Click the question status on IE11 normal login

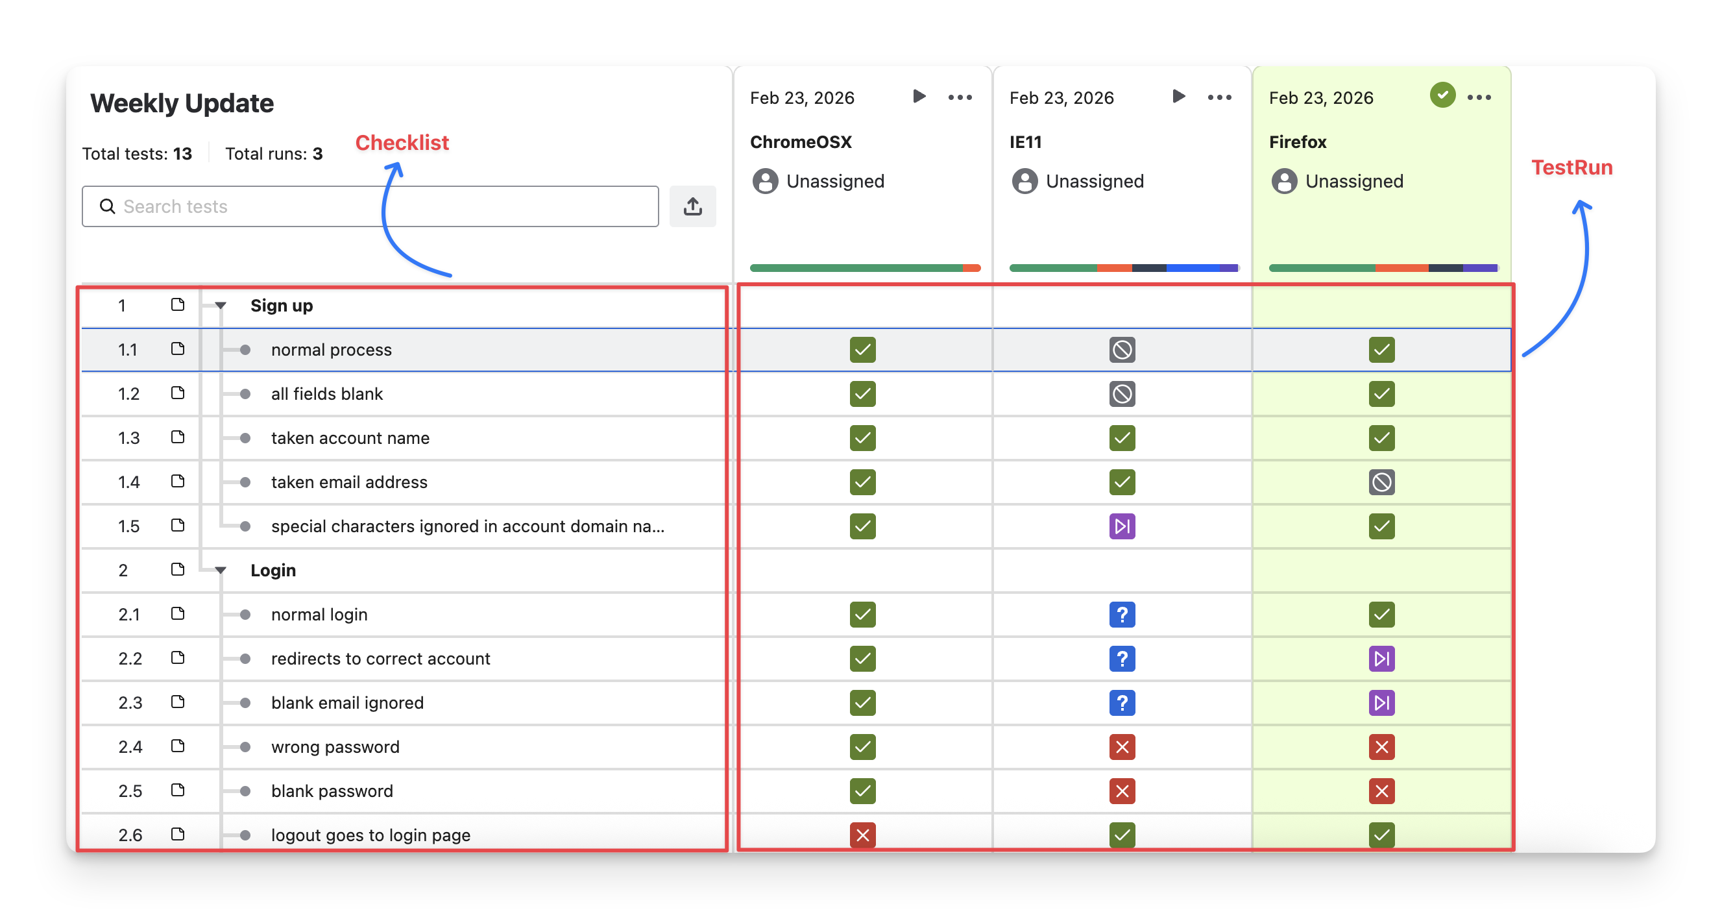[x=1122, y=615]
